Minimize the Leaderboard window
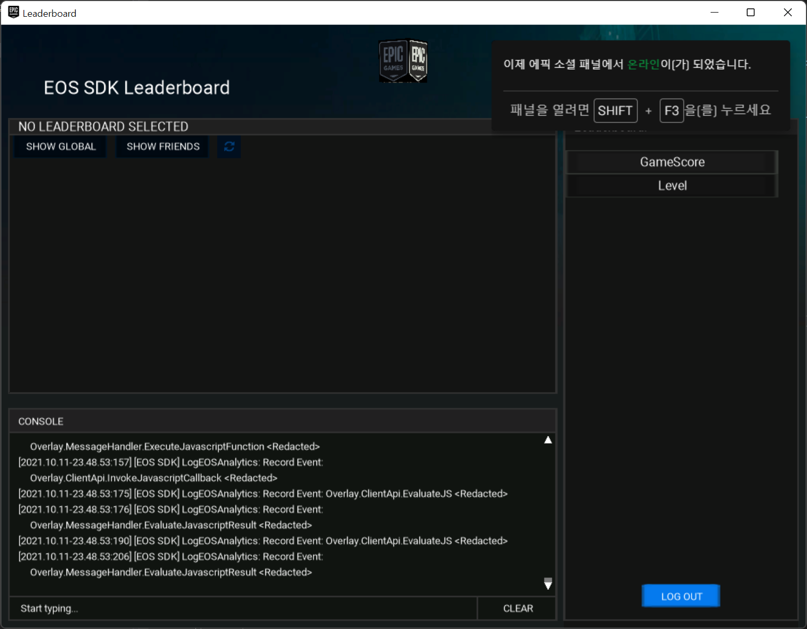 (x=714, y=13)
